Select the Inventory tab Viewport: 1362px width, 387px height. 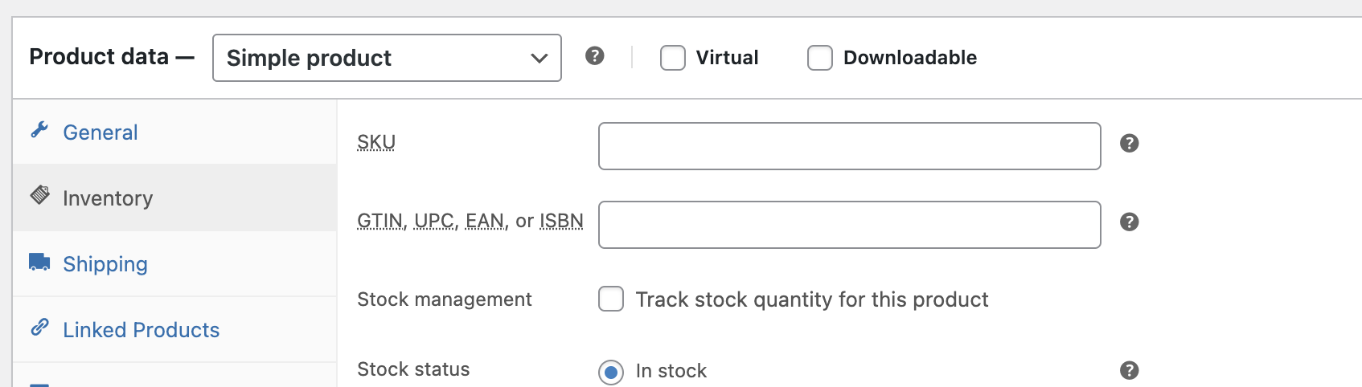[108, 198]
